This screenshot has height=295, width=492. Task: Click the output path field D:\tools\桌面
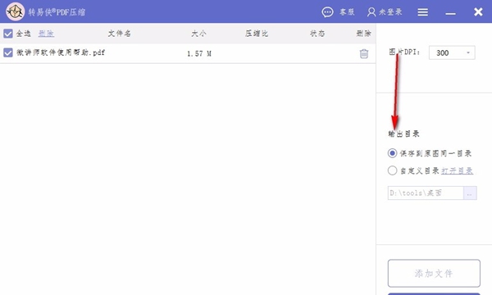click(x=426, y=193)
